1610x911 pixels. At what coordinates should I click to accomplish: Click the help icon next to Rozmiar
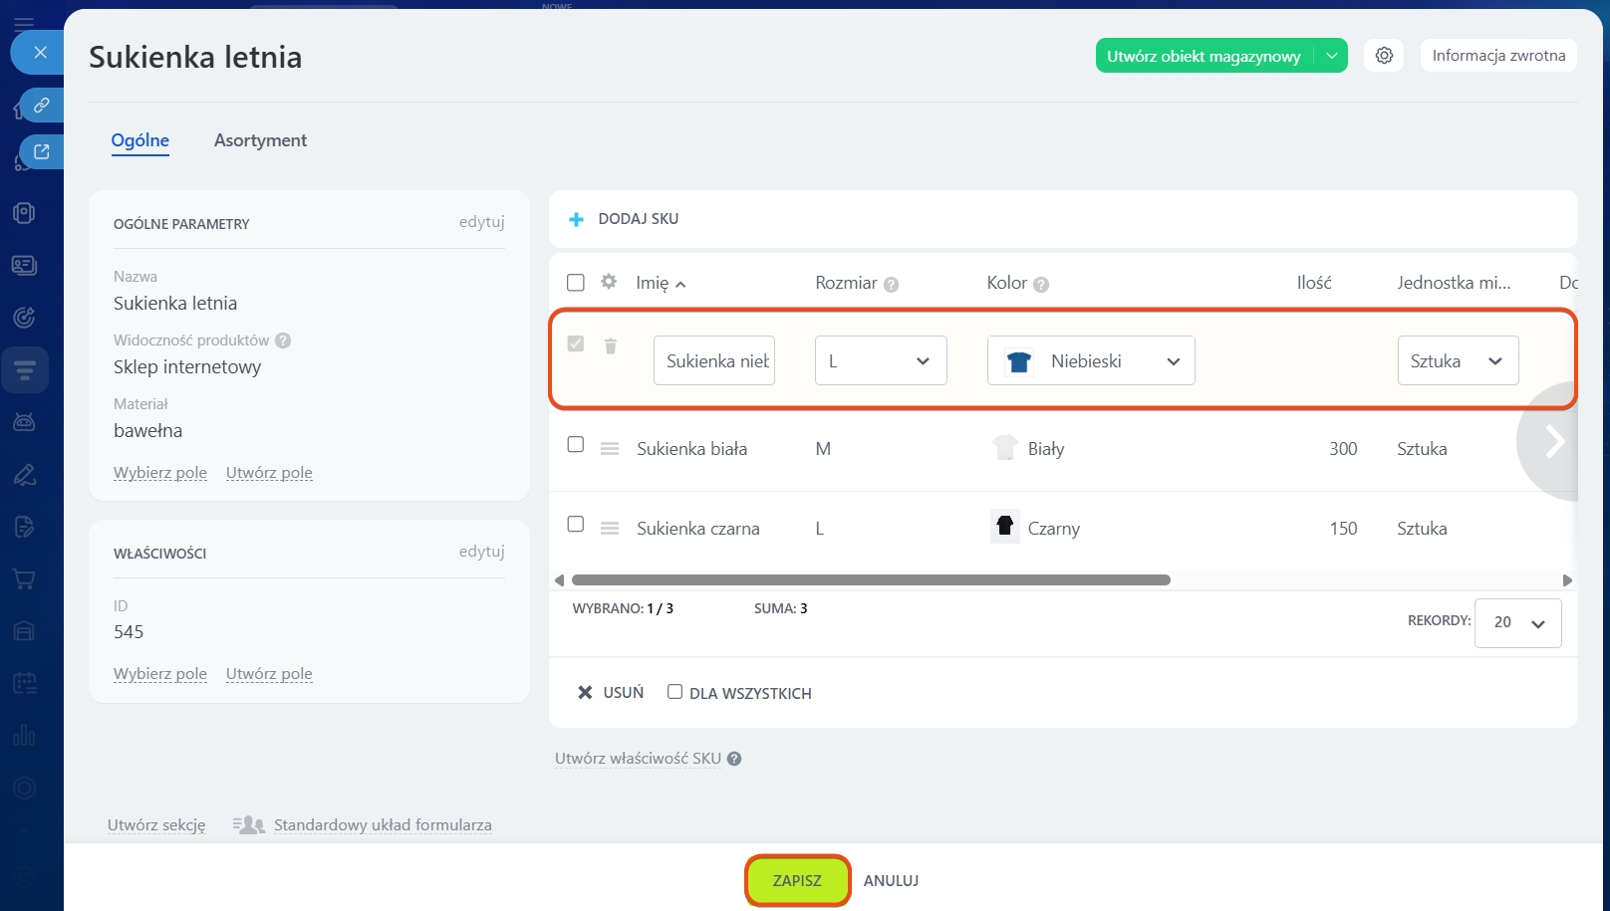[892, 285]
